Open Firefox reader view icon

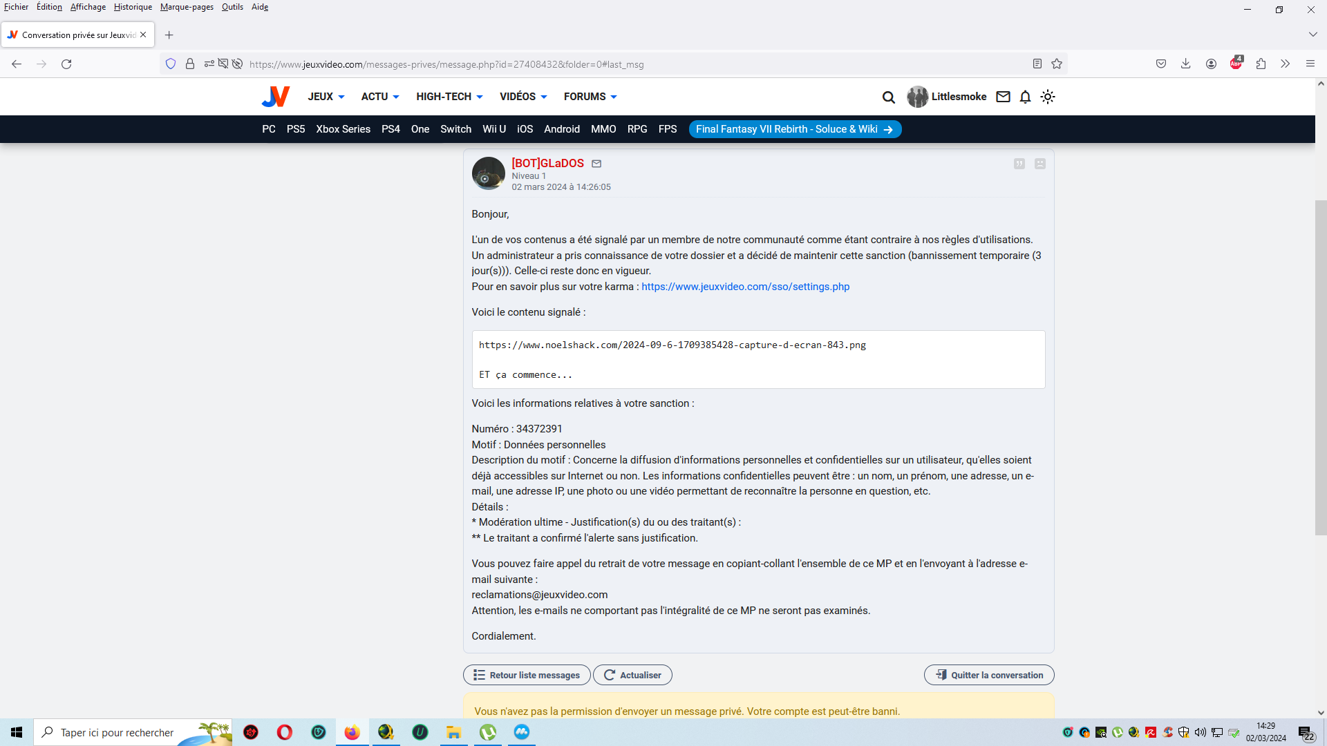click(1037, 64)
